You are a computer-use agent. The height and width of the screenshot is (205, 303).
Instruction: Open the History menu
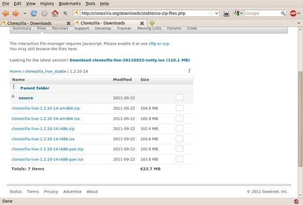[x=47, y=3]
